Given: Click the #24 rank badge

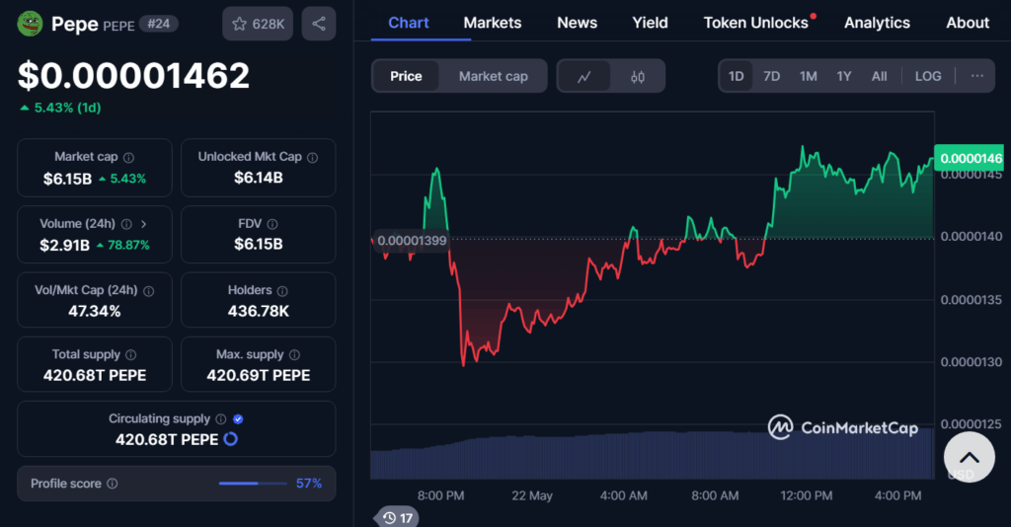Looking at the screenshot, I should pyautogui.click(x=159, y=24).
